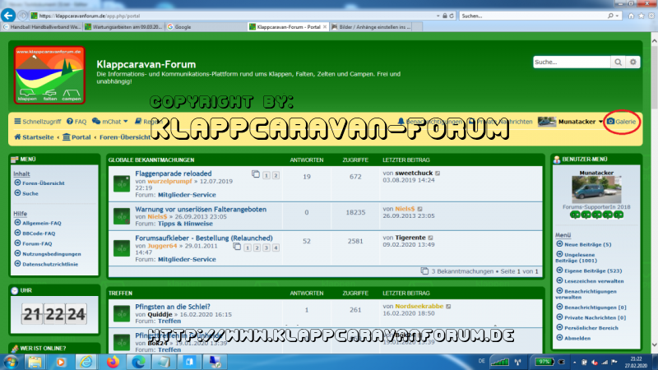Click the browser address bar URL
Image resolution: width=658 pixels, height=370 pixels.
tap(90, 16)
